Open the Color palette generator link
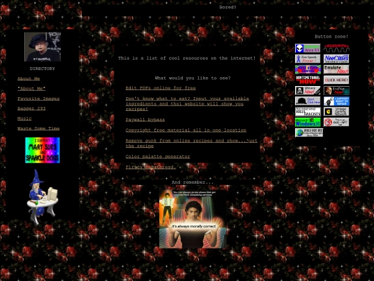 pyautogui.click(x=158, y=157)
